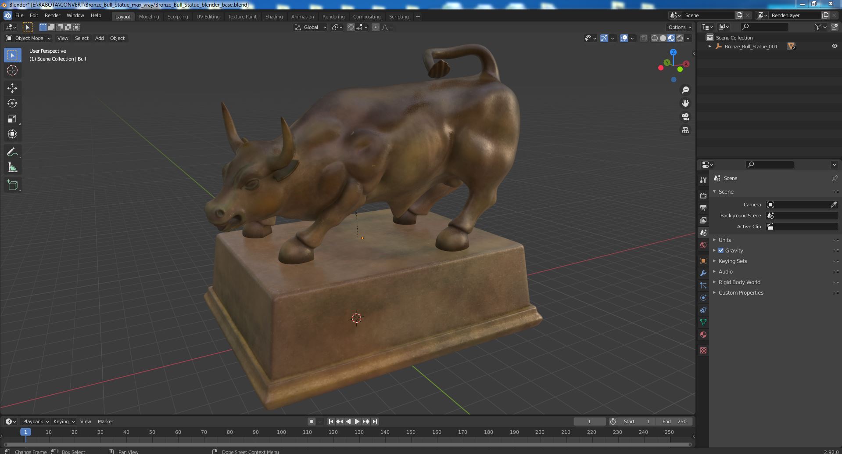
Task: Expand the Bronze_Bull_Statue_001 tree item
Action: [x=709, y=46]
